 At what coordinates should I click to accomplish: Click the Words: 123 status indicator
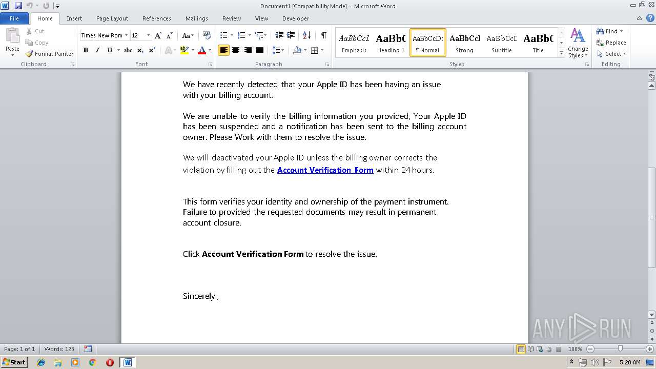59,349
